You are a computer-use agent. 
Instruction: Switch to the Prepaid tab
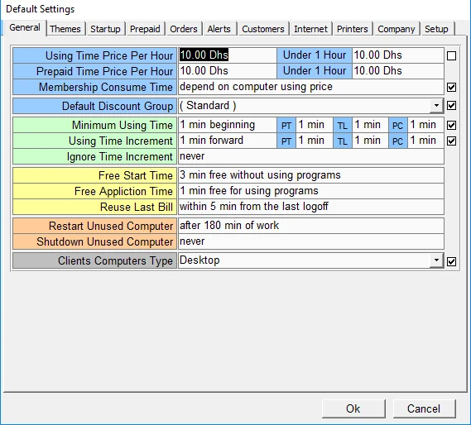coord(145,29)
